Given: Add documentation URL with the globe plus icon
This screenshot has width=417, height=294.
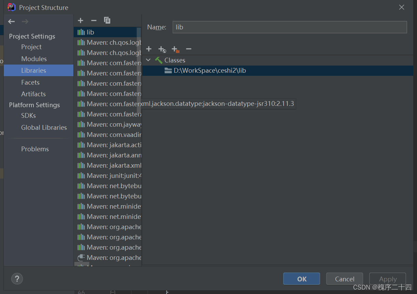Looking at the screenshot, I should click(162, 50).
